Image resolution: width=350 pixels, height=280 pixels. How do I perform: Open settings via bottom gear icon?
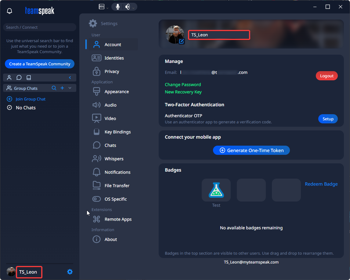70,272
